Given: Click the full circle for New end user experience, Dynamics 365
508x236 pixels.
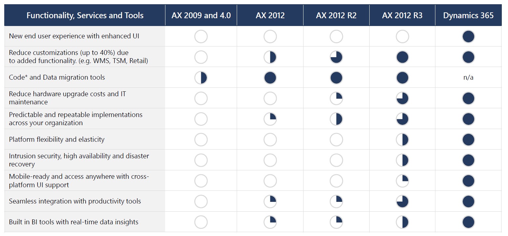Looking at the screenshot, I should tap(468, 37).
